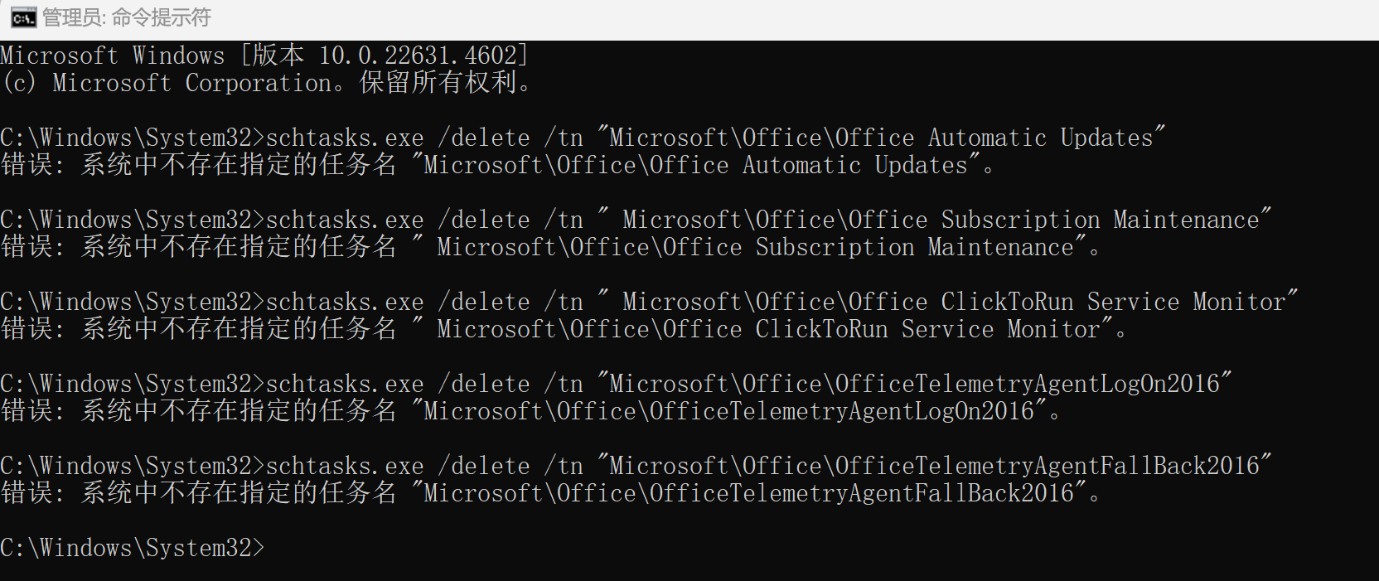Click the window title 管理员: 命令提示符
1379x581 pixels.
coord(127,17)
